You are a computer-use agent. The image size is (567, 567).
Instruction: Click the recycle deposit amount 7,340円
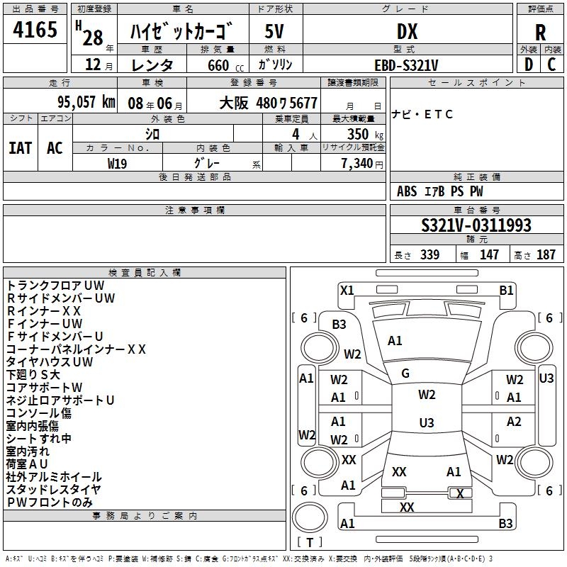361,164
